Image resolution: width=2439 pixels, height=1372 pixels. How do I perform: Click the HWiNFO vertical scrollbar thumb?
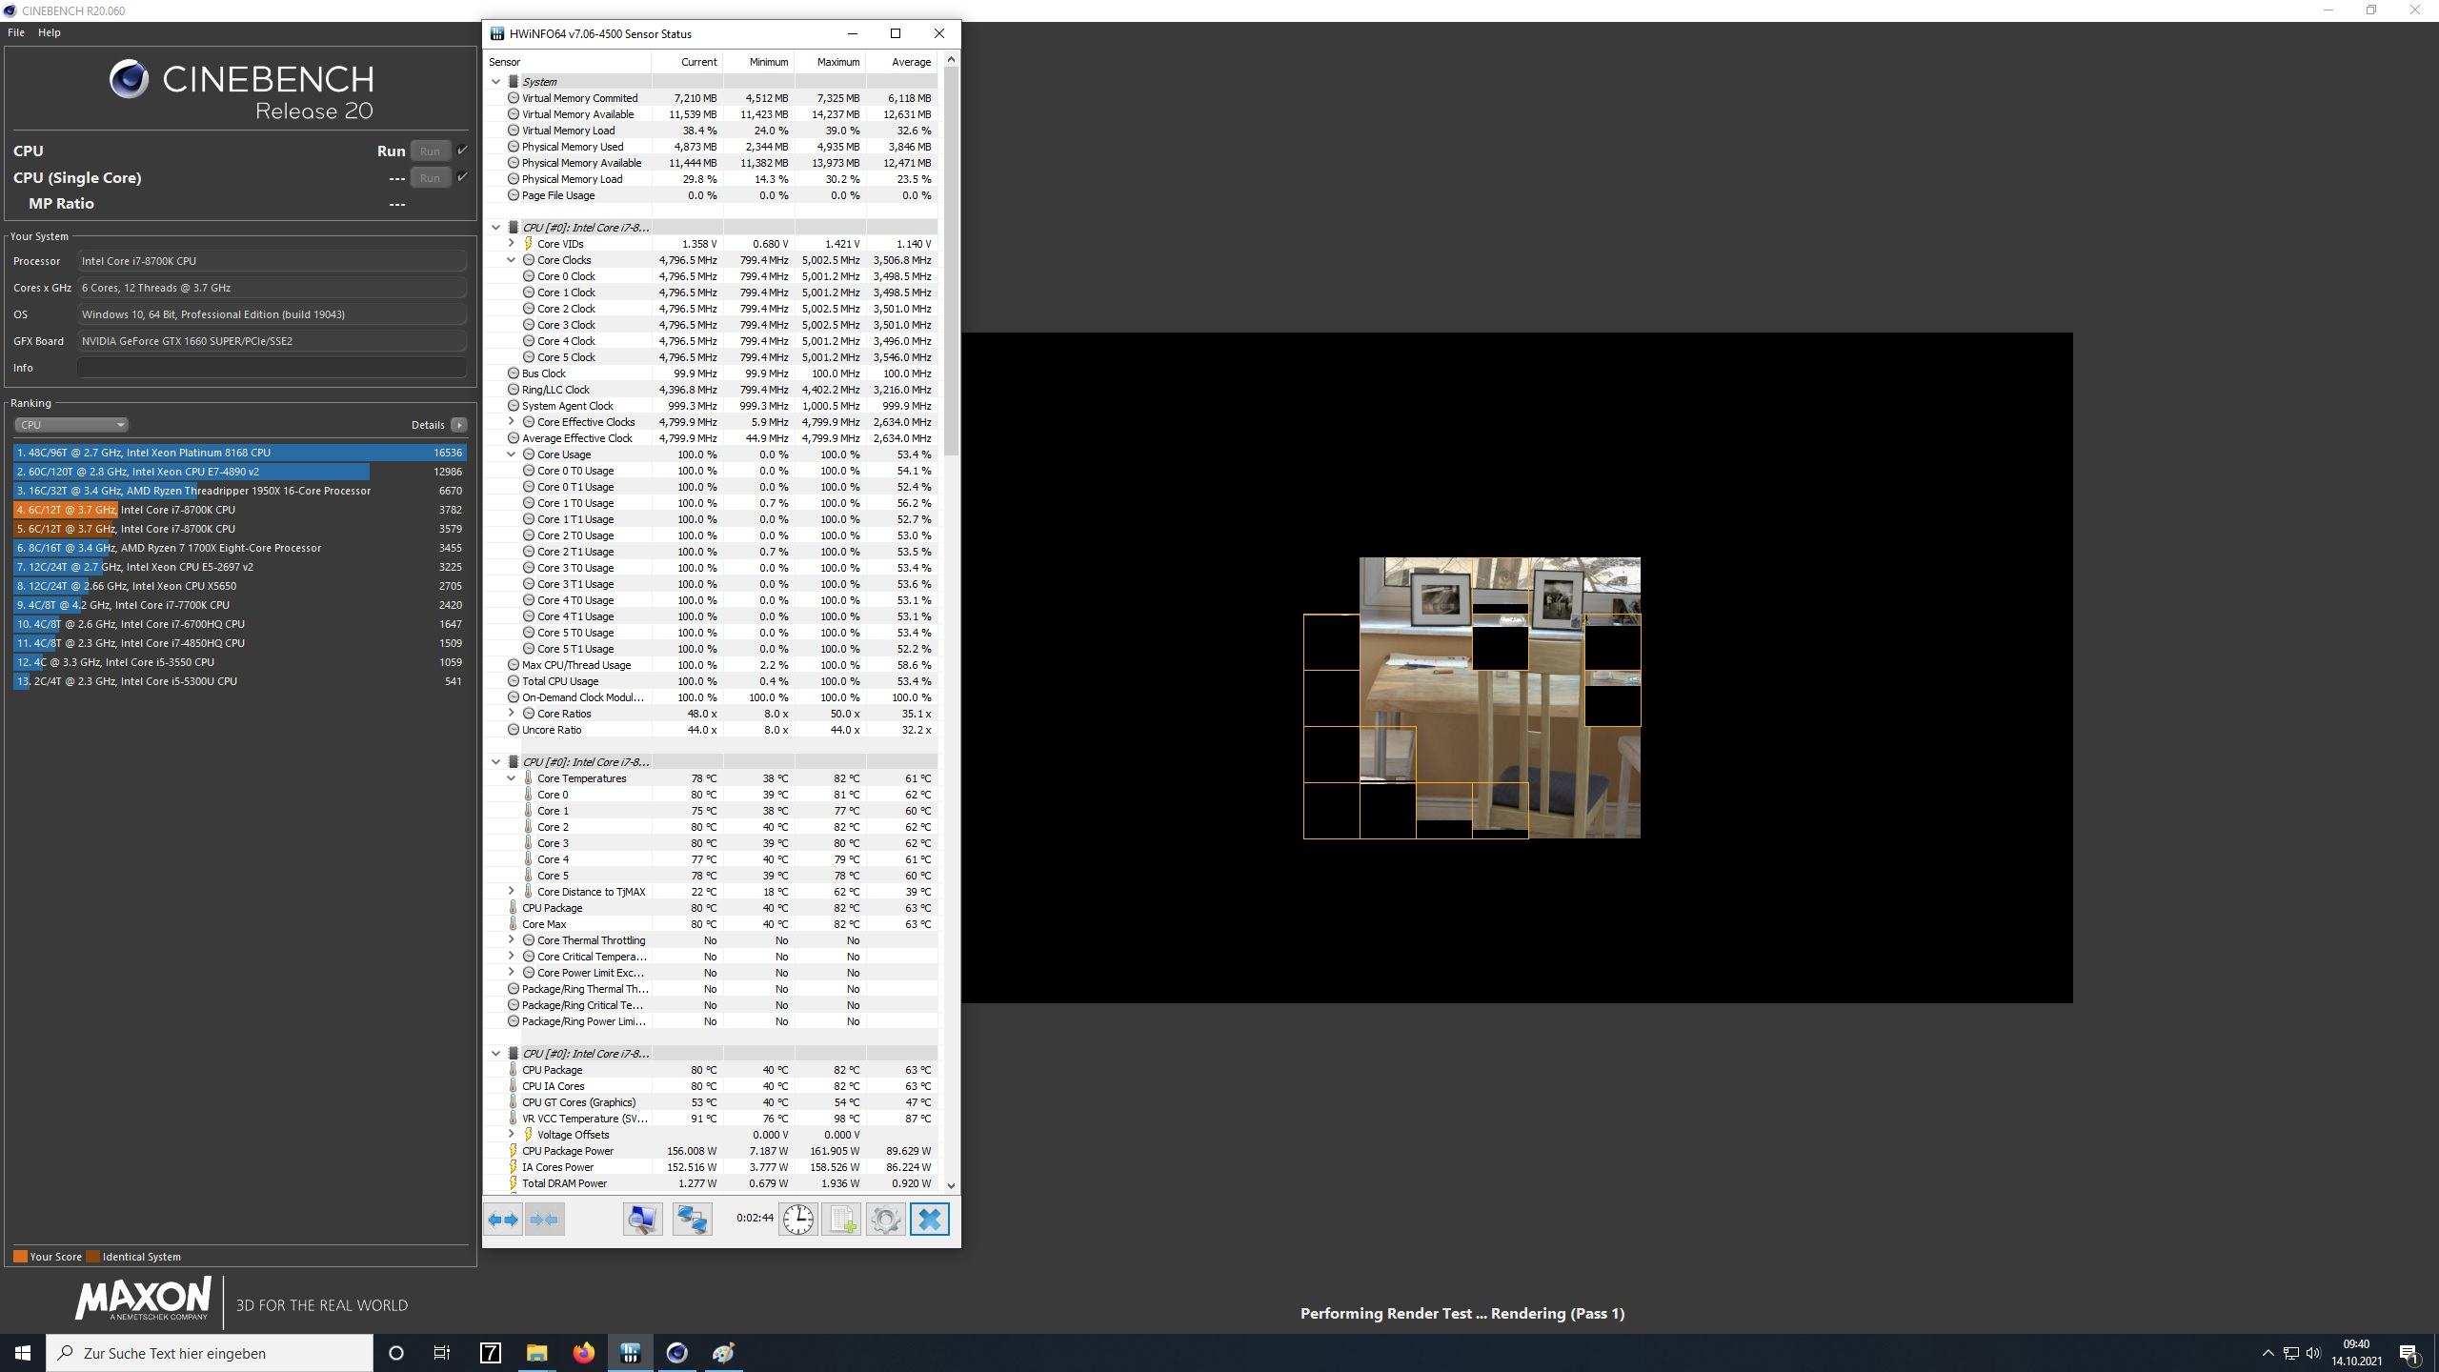pyautogui.click(x=951, y=257)
